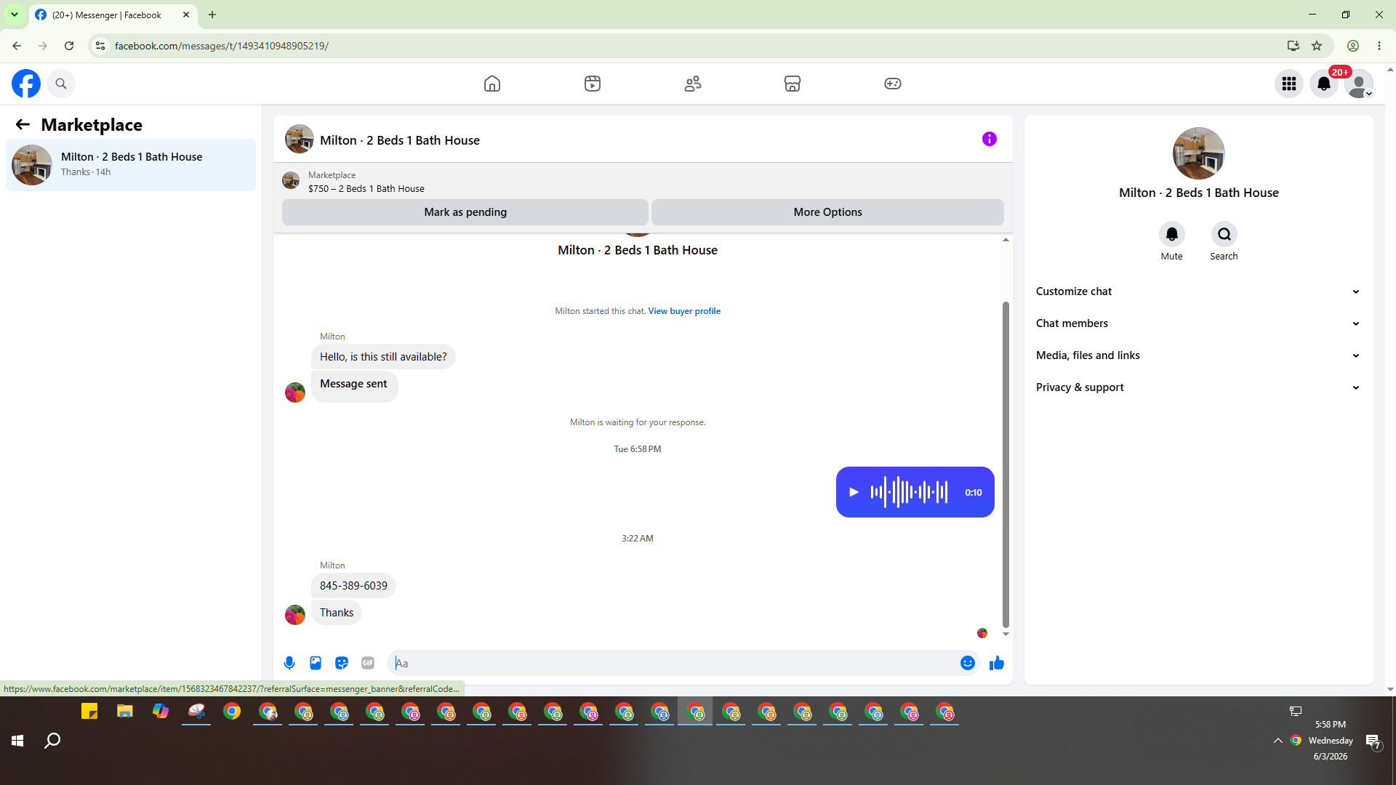This screenshot has height=785, width=1396.
Task: Open Facebook search magnifier
Action: [61, 84]
